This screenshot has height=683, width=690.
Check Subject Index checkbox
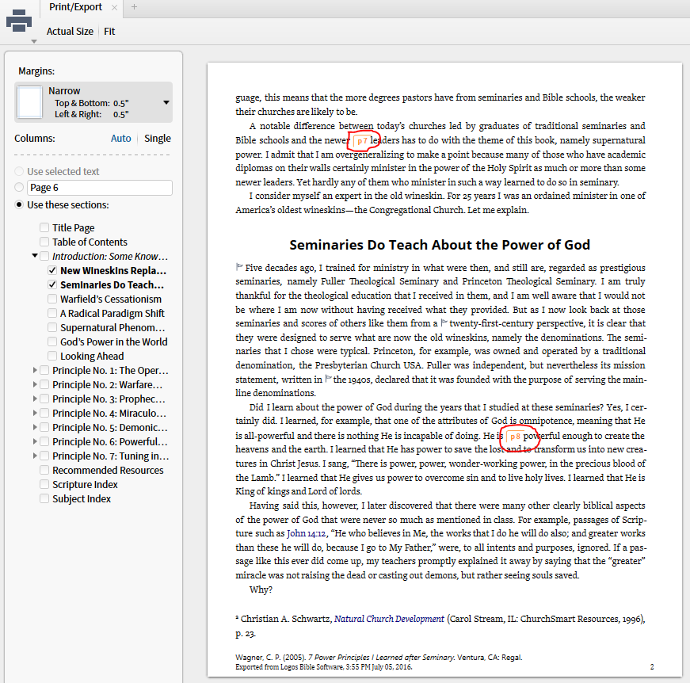tap(44, 498)
